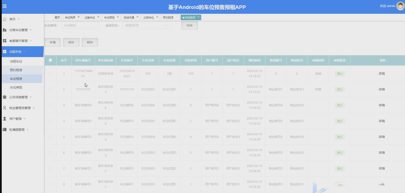
Task: Open 车位类型 submenu item in sidebar
Action: (x=16, y=88)
